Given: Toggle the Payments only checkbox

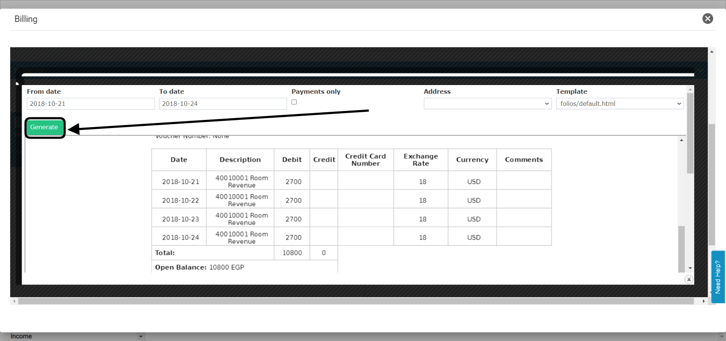Looking at the screenshot, I should [294, 102].
